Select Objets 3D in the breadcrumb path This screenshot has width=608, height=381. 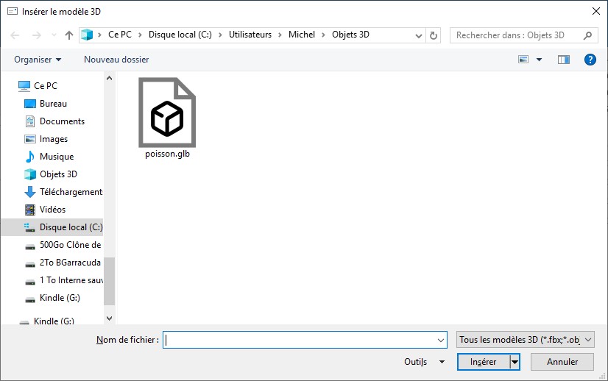pyautogui.click(x=350, y=35)
